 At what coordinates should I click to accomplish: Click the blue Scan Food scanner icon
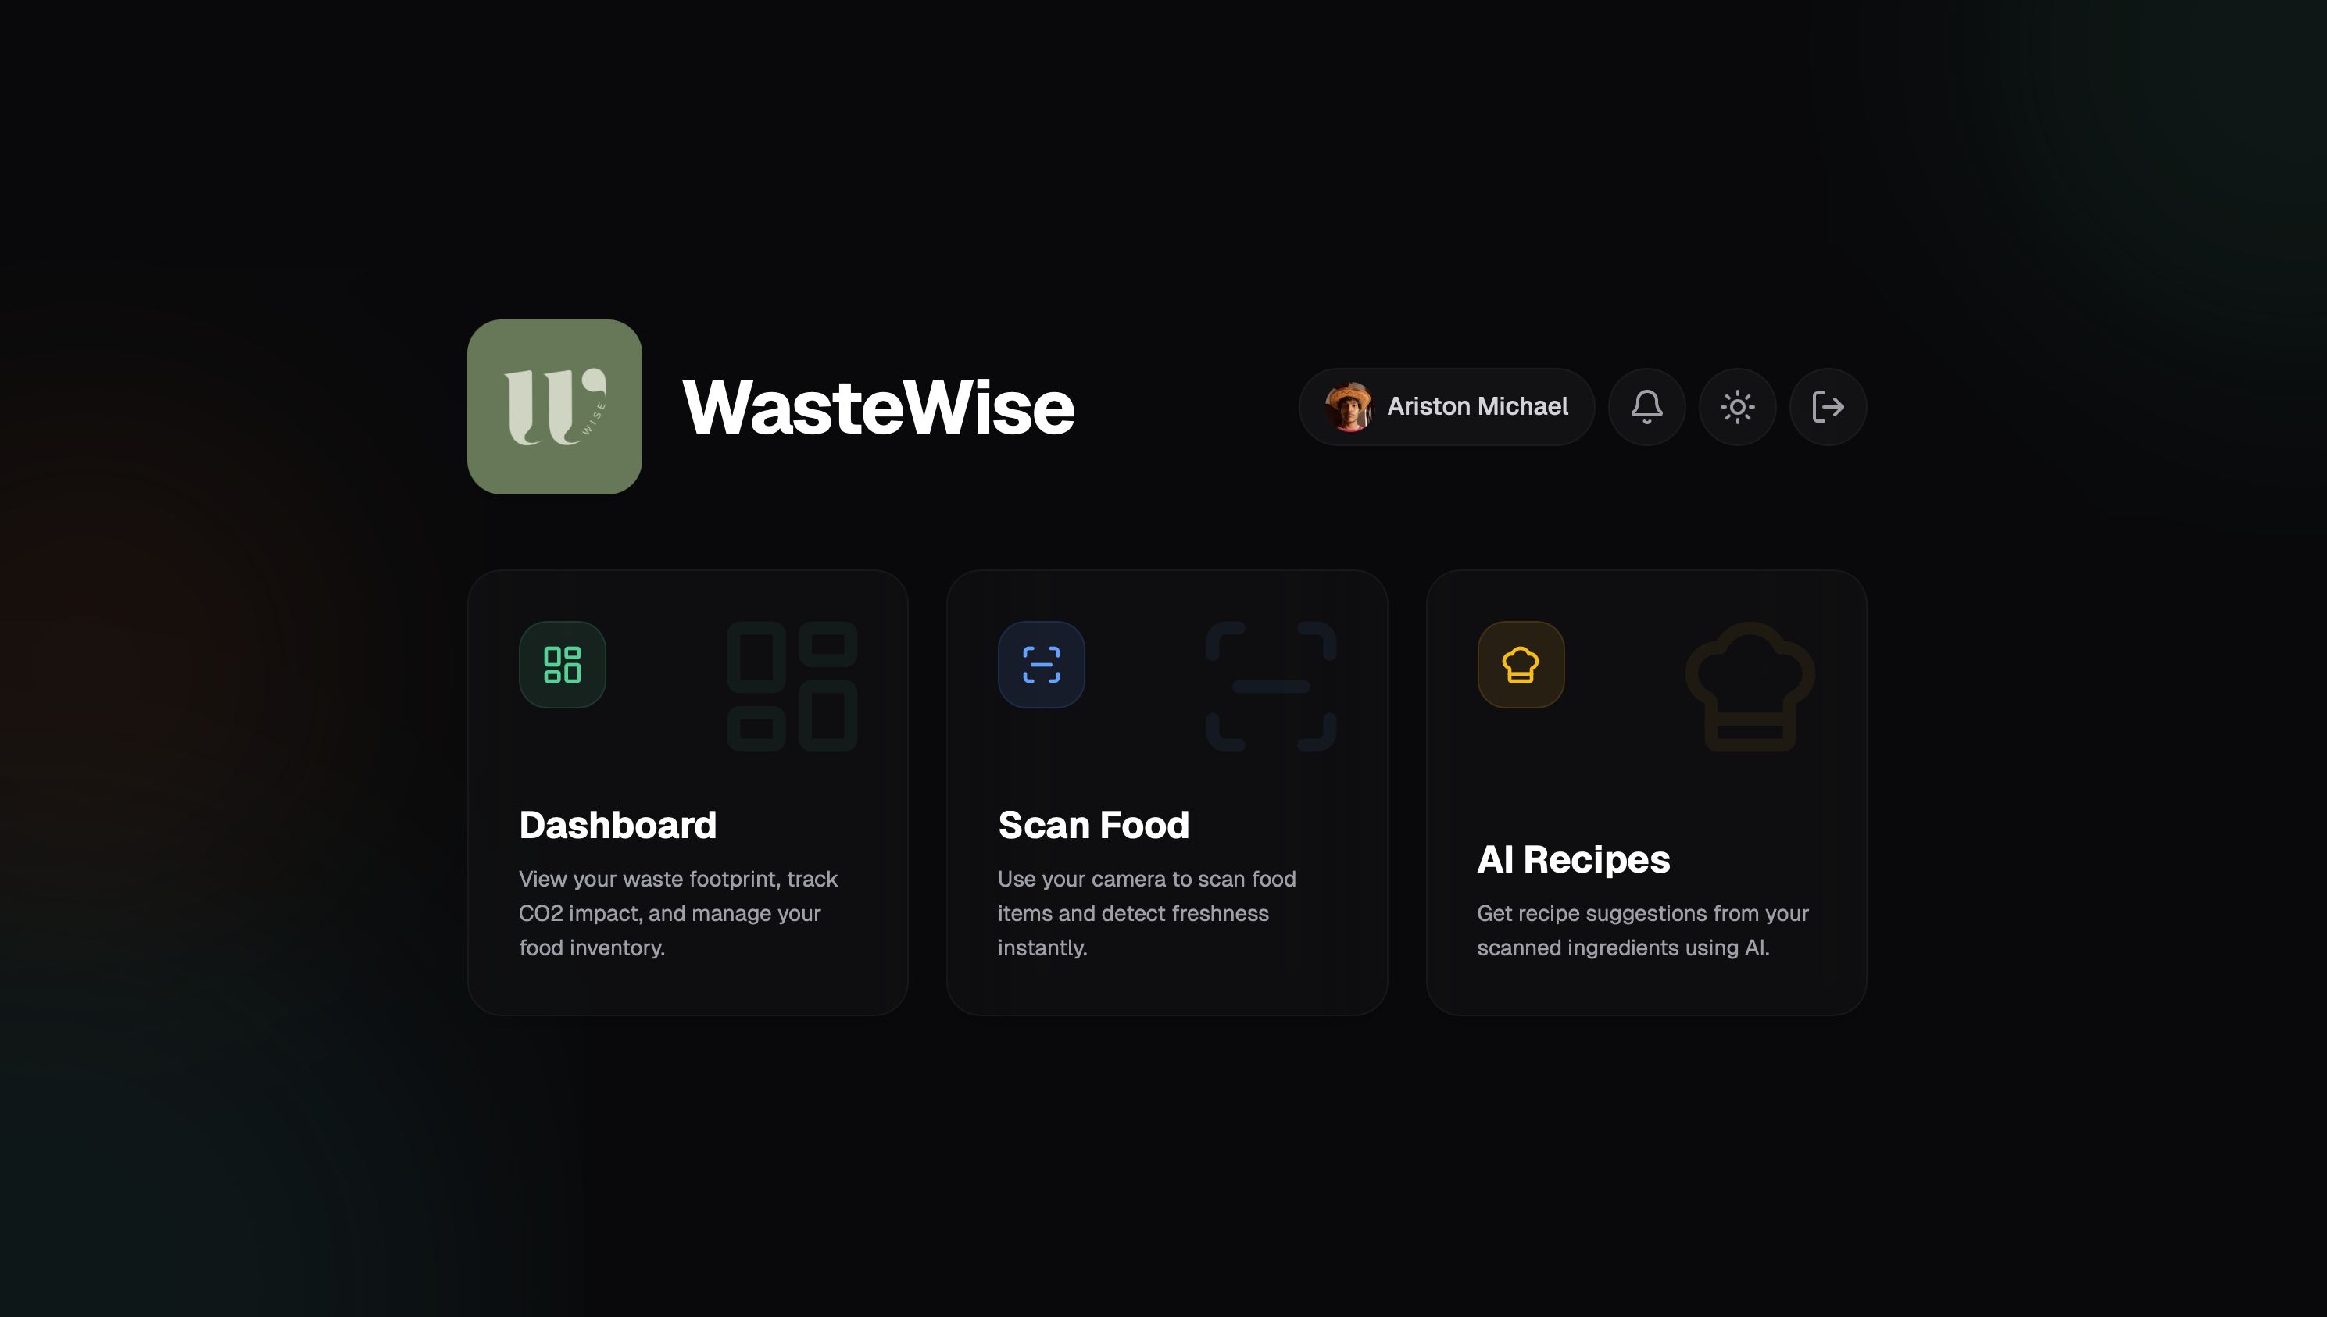1041,664
